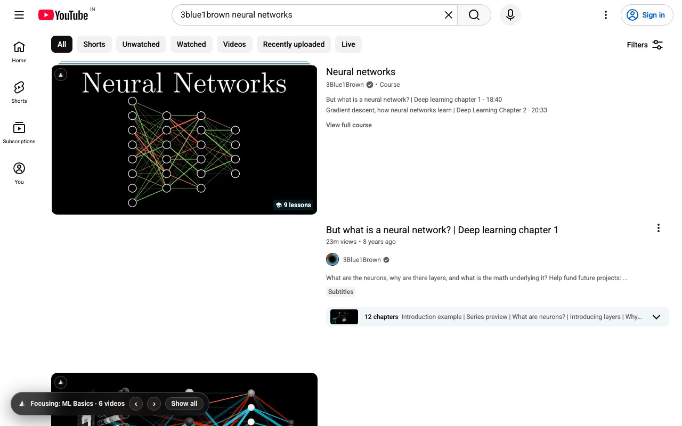The width and height of the screenshot is (682, 426).
Task: Expand the 12 chapters list chevron
Action: click(x=656, y=317)
